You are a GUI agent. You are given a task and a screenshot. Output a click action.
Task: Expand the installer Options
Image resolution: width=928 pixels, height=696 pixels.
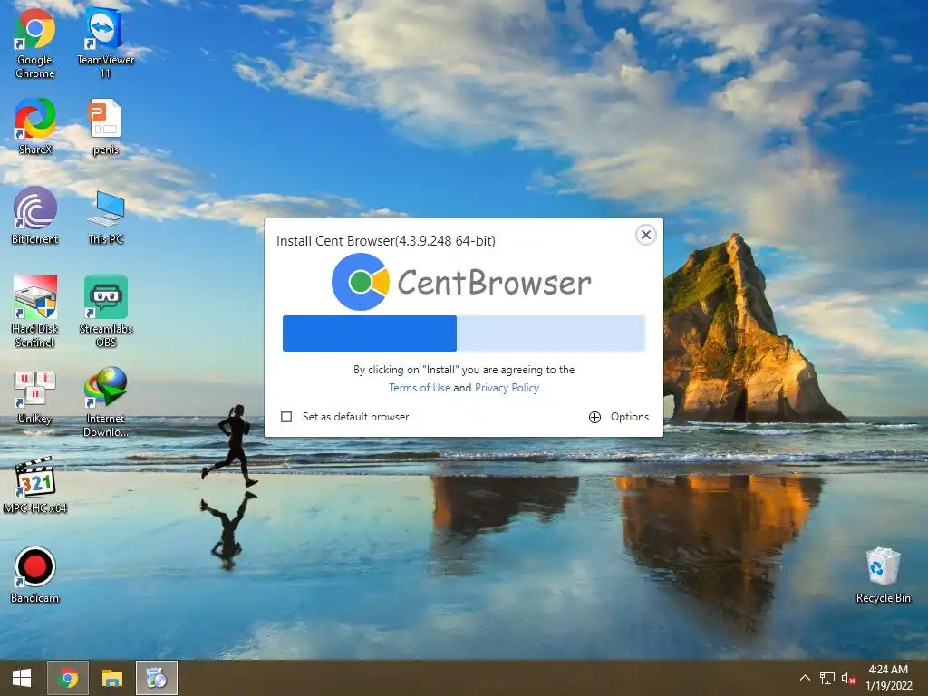619,417
